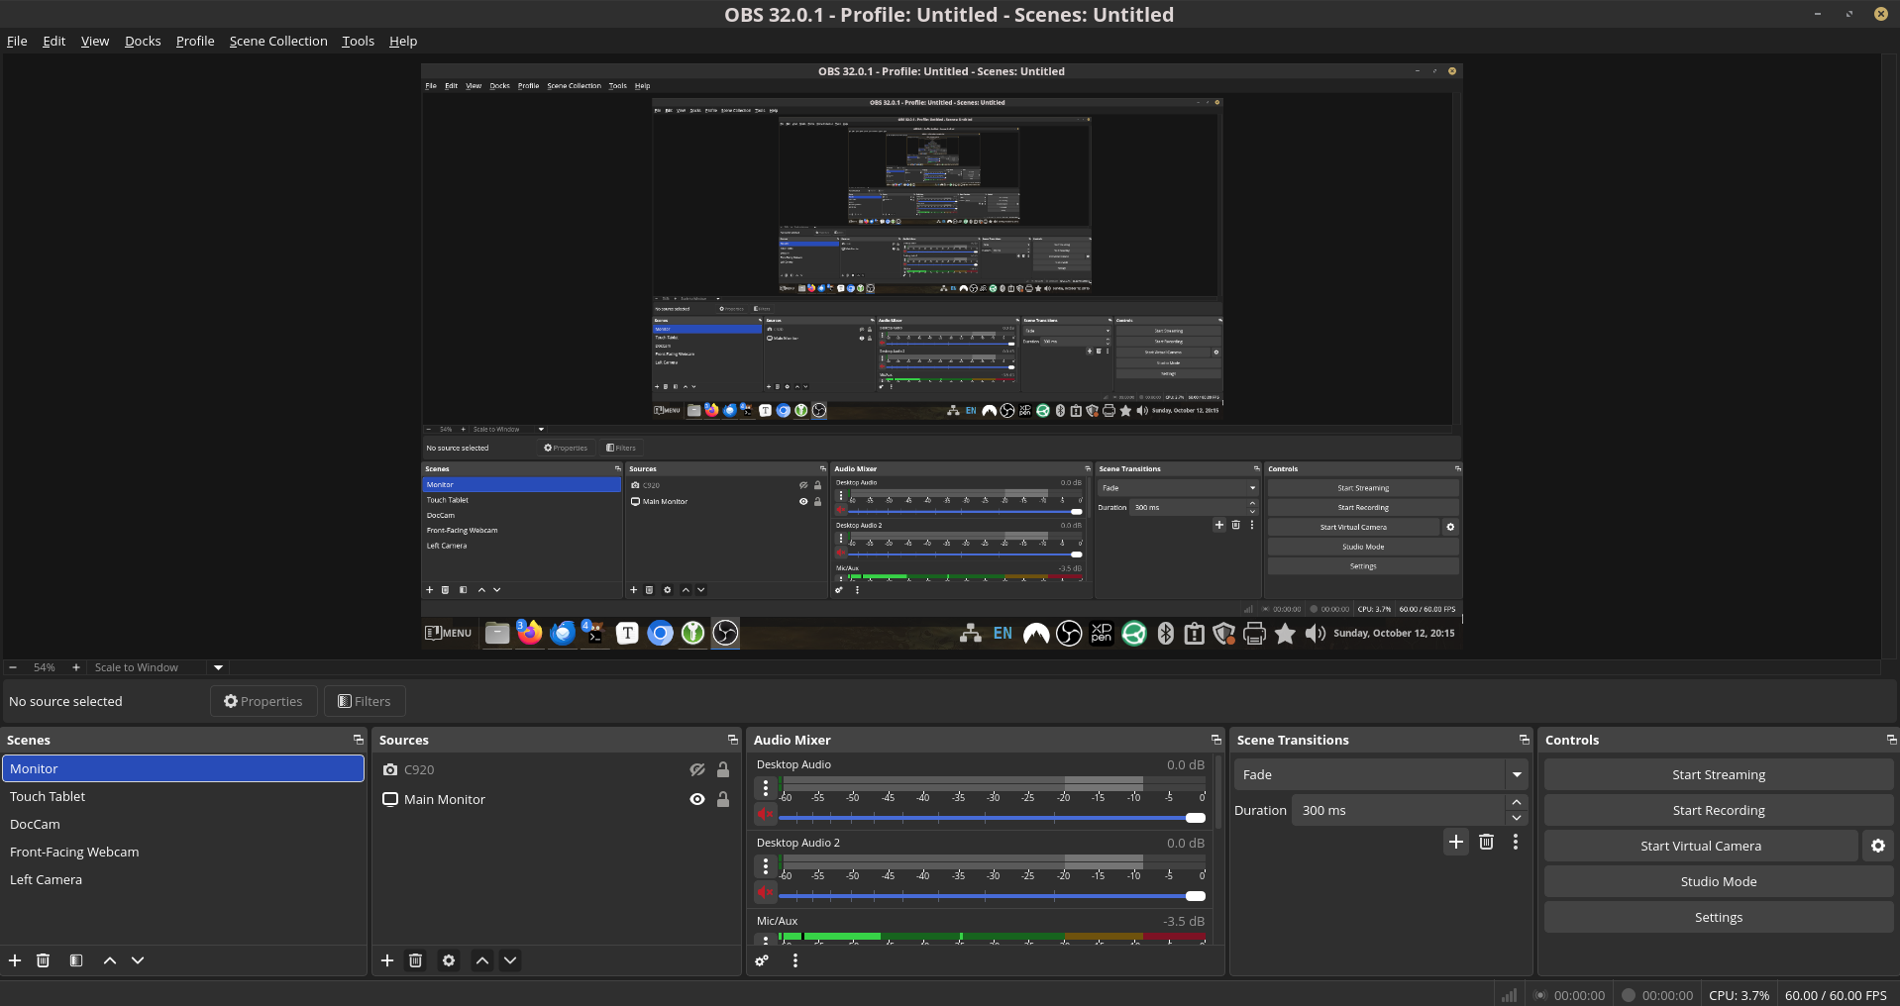Open the Scale to Window dropdown
This screenshot has height=1006, width=1900.
tap(218, 667)
